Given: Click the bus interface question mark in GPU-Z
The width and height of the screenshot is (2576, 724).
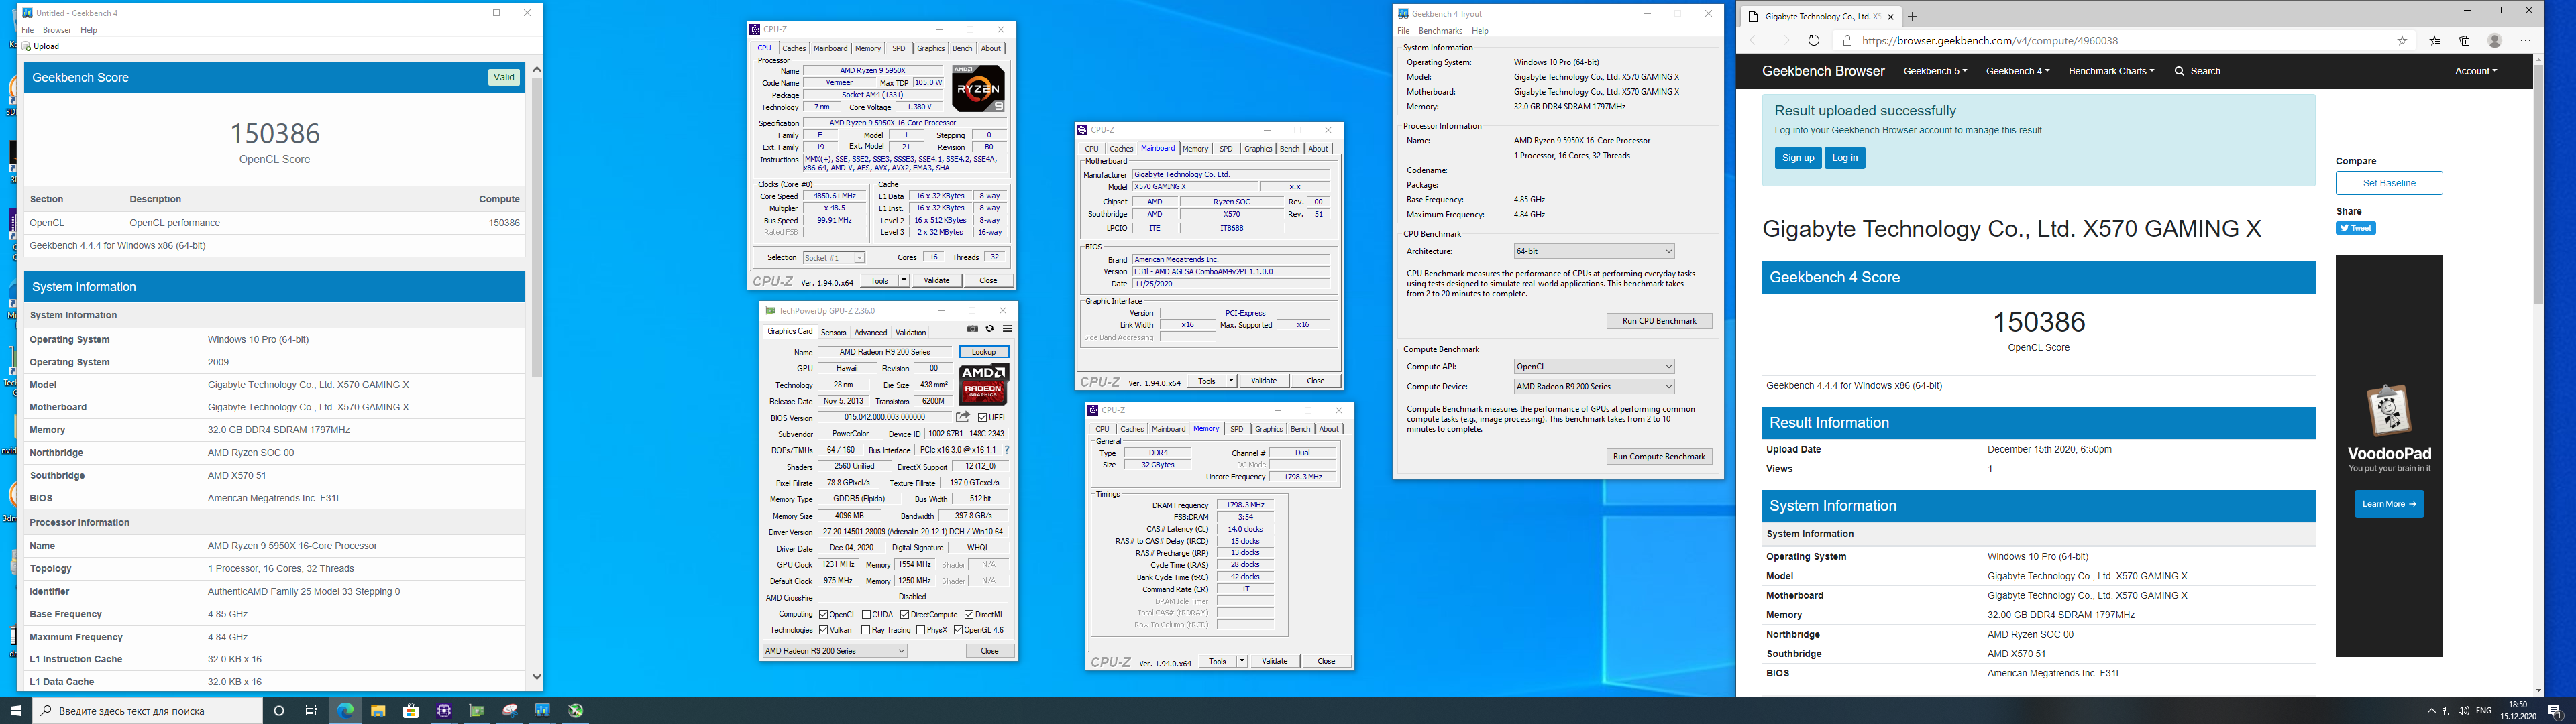Looking at the screenshot, I should pyautogui.click(x=1007, y=450).
